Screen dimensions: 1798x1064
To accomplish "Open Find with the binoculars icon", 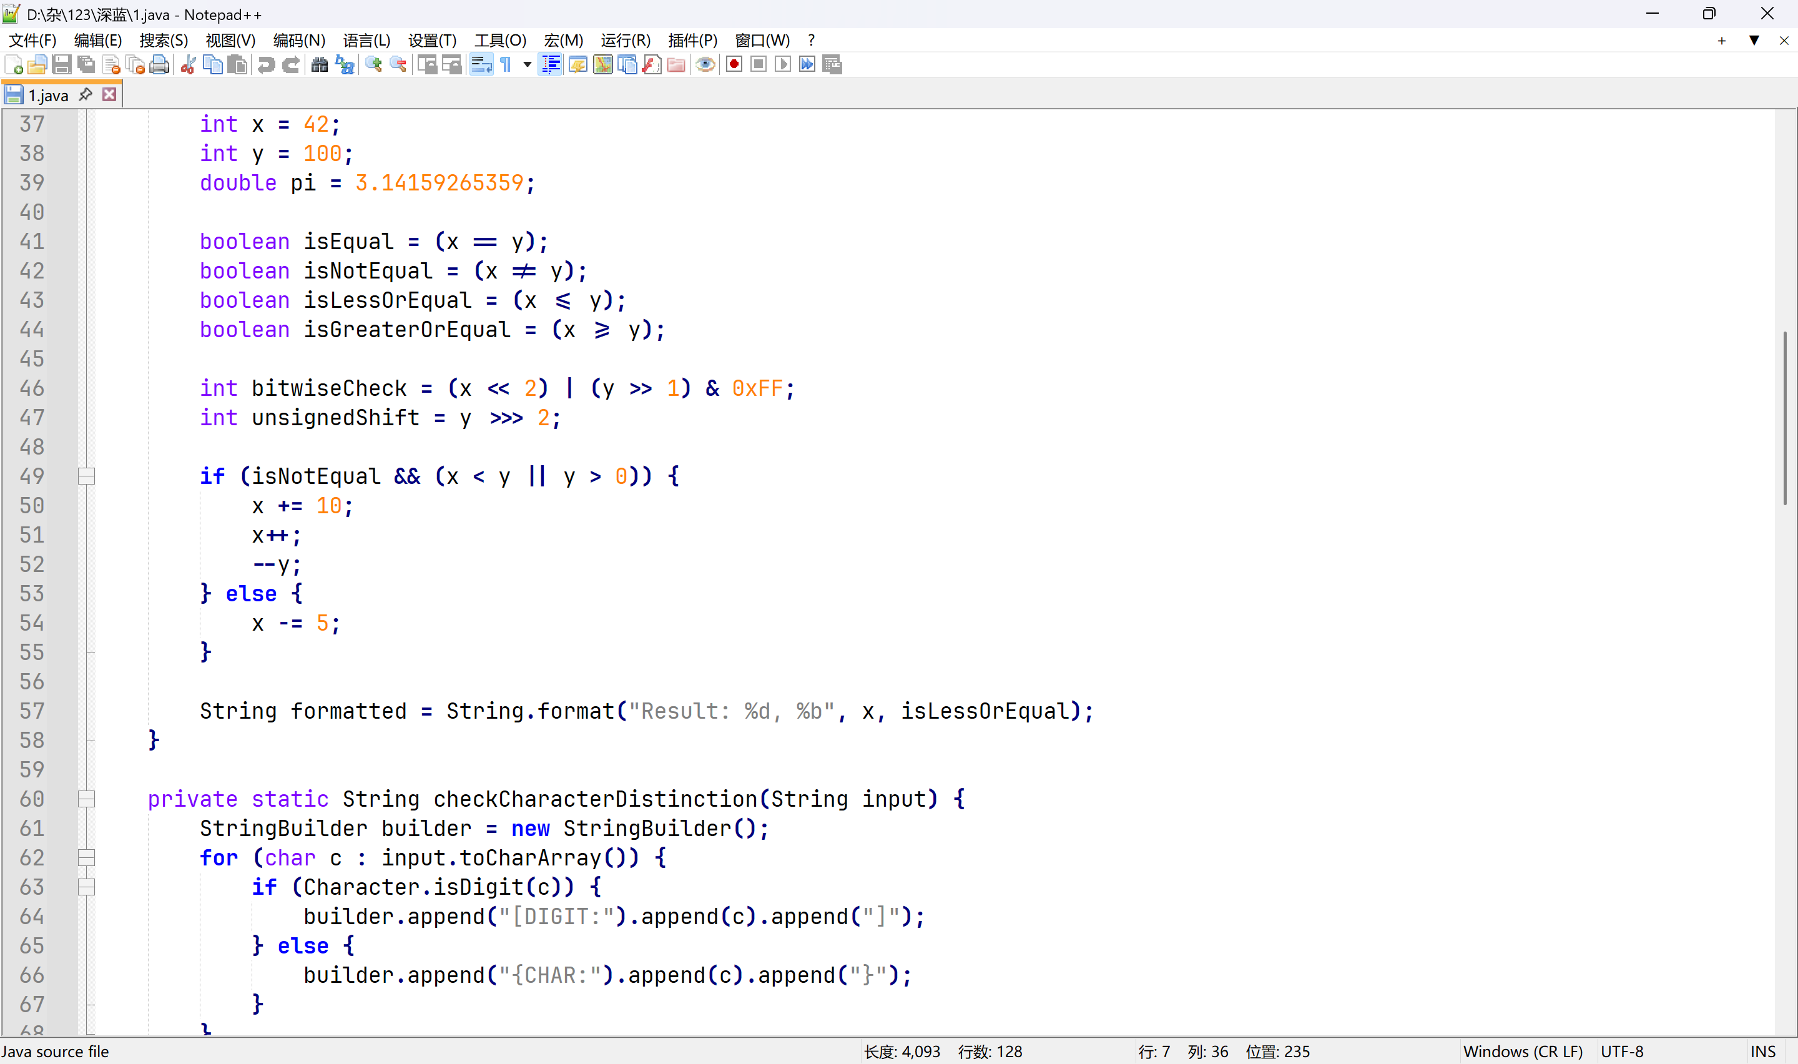I will click(x=320, y=65).
